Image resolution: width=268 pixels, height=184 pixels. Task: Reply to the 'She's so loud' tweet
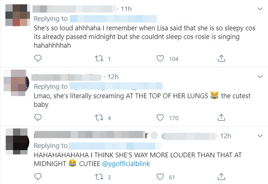click(x=38, y=58)
